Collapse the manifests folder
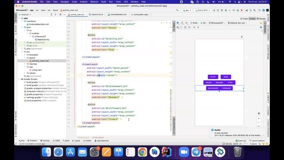Image resolution: width=284 pixels, height=160 pixels. tap(22, 21)
